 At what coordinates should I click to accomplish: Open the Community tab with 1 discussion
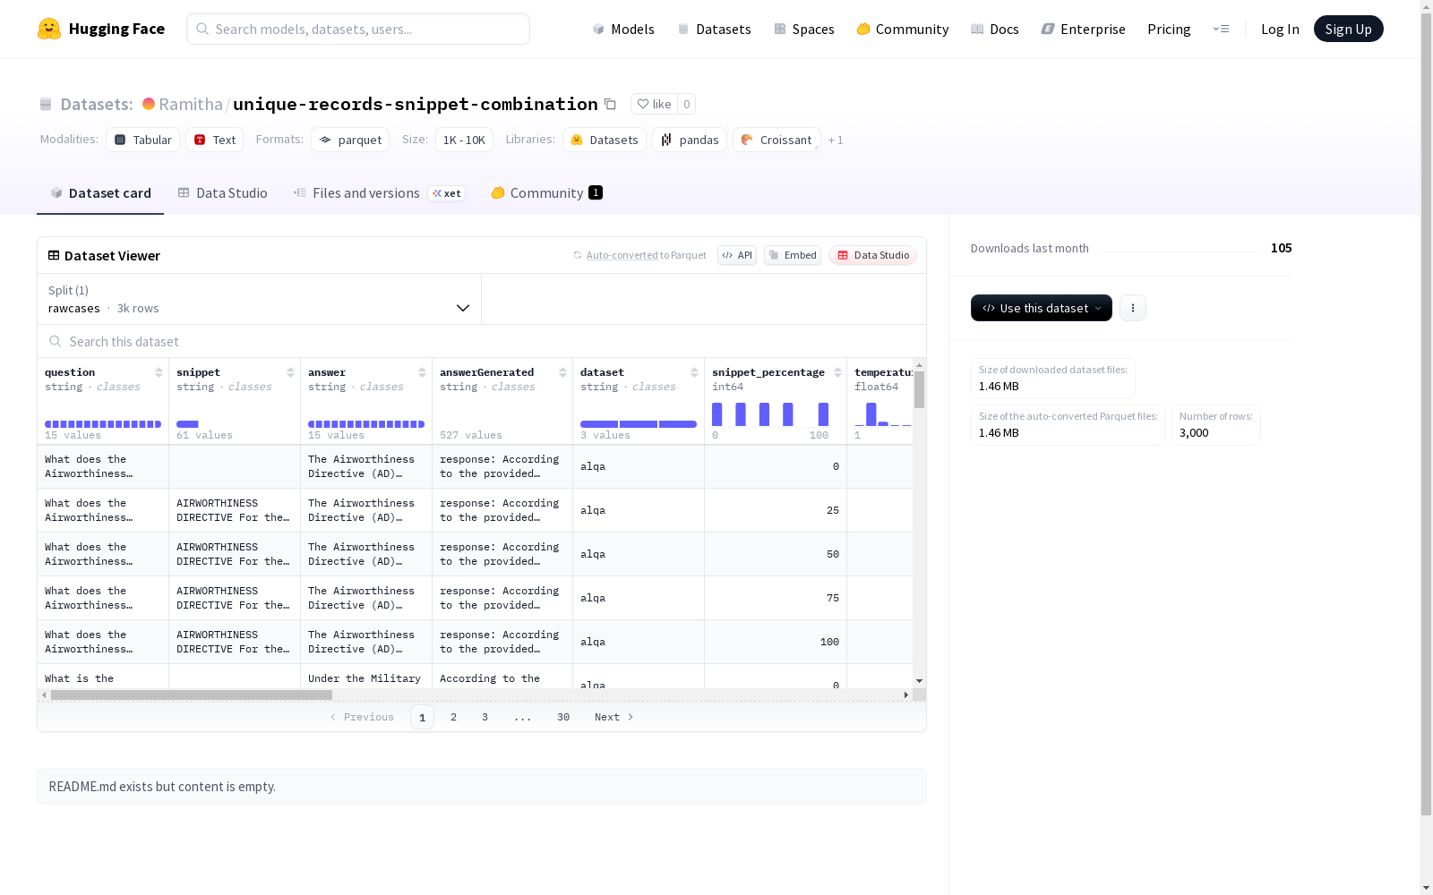click(546, 193)
